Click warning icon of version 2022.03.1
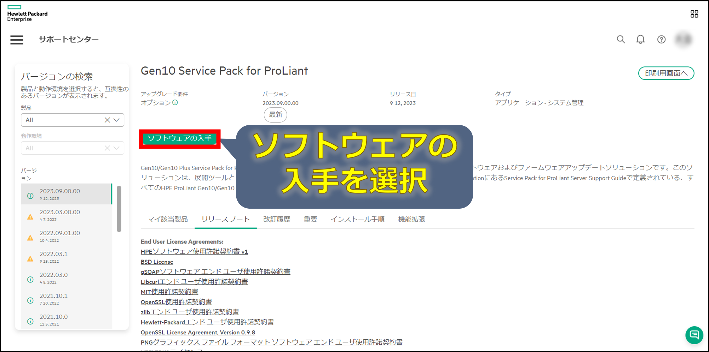 [x=30, y=258]
